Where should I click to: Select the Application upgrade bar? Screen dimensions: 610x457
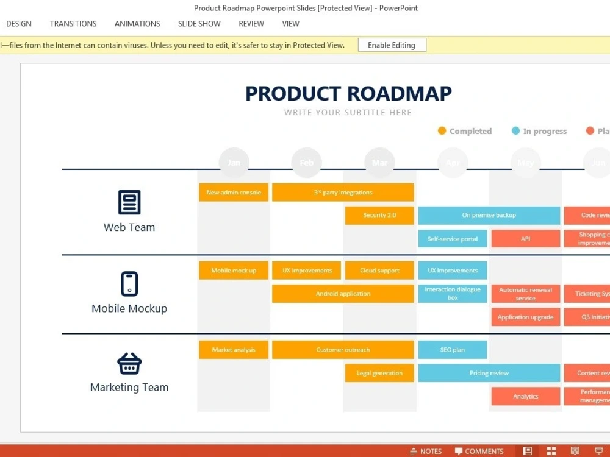[526, 317]
